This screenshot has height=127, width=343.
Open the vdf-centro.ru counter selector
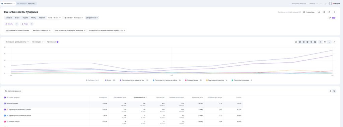[x=8, y=3]
